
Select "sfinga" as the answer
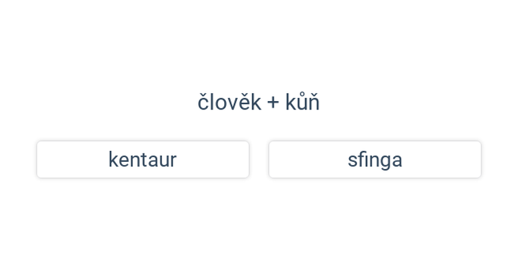click(375, 159)
